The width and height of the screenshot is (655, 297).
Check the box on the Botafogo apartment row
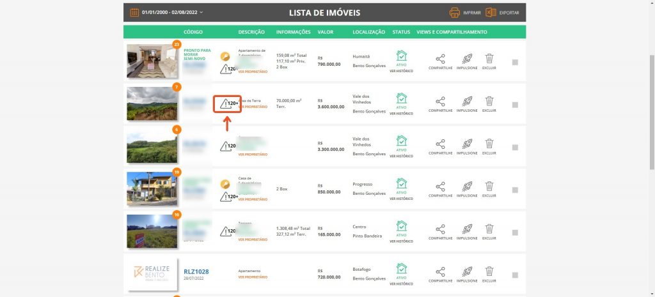coord(516,275)
